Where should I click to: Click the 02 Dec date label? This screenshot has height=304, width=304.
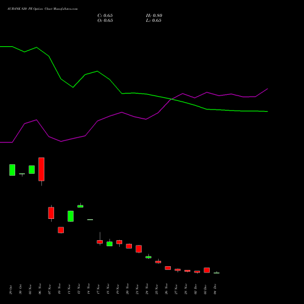pyautogui.click(x=196, y=289)
